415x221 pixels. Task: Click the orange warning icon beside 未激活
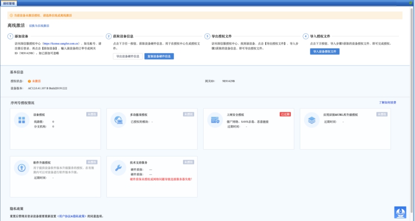(x=29, y=81)
